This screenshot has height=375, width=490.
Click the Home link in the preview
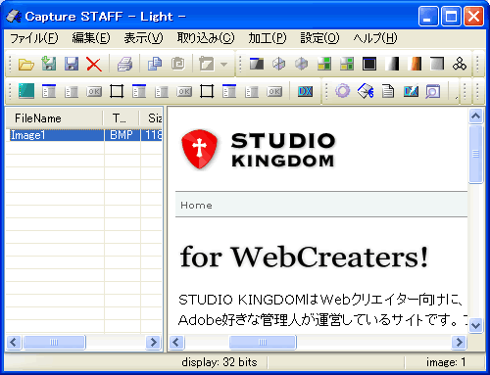(x=196, y=206)
